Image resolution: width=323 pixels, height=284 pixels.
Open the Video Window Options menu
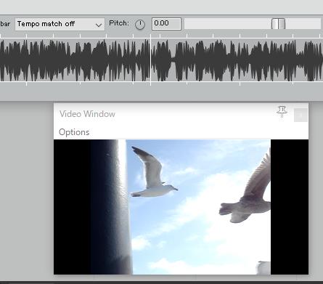pos(74,132)
